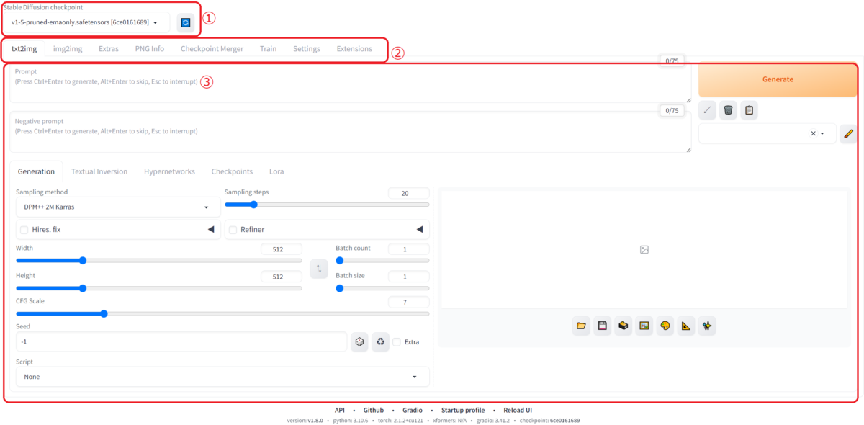864x425 pixels.
Task: Send result to extras with the ruler icon
Action: pos(685,326)
